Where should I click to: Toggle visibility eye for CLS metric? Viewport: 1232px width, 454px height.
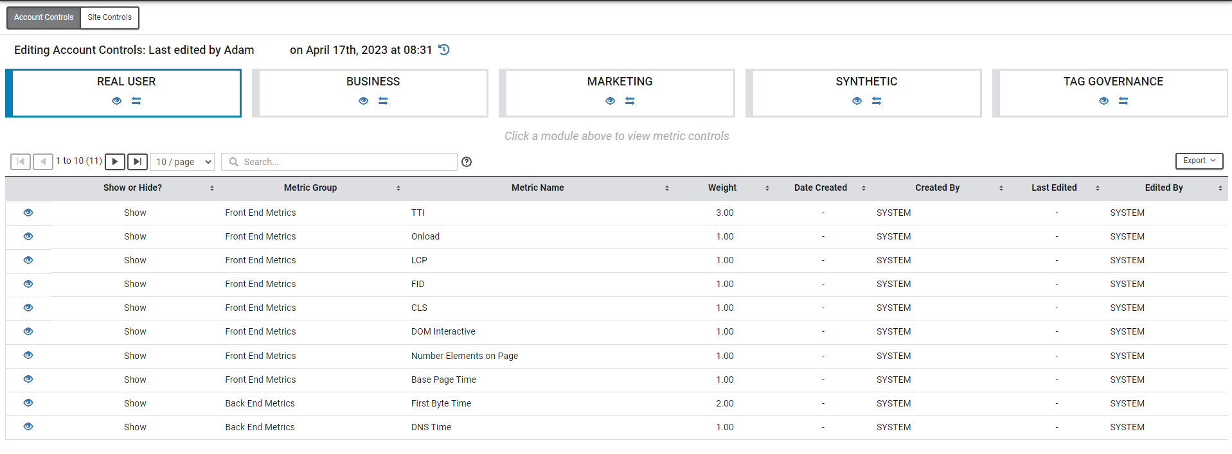click(28, 308)
